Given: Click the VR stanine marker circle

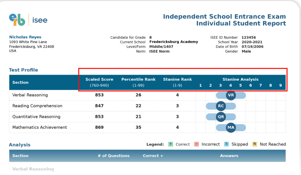Looking at the screenshot, I should pyautogui.click(x=231, y=95).
